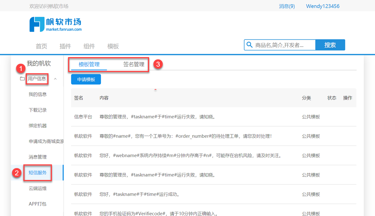Viewport: 375px width, 216px height.
Task: Click the #order_number# work order template text
Action: [x=185, y=136]
